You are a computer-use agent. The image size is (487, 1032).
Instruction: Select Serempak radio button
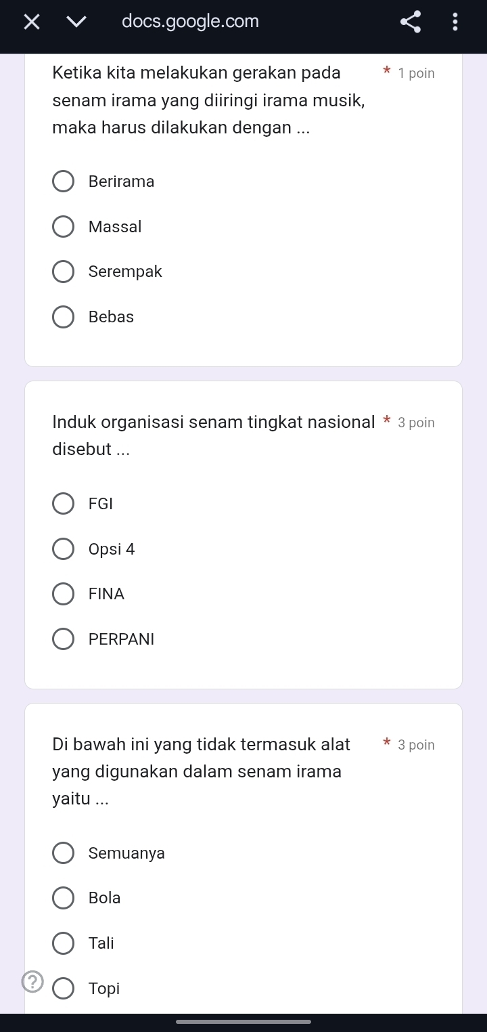[x=64, y=272]
